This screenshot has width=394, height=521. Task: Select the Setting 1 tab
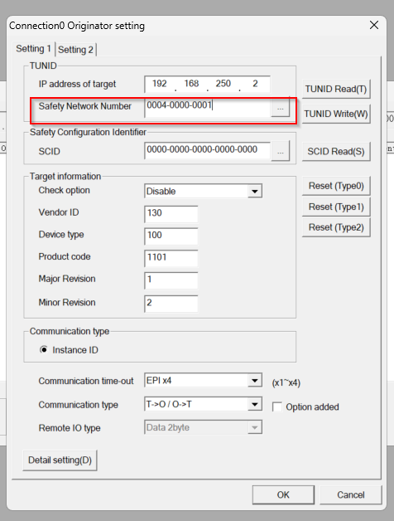click(33, 48)
